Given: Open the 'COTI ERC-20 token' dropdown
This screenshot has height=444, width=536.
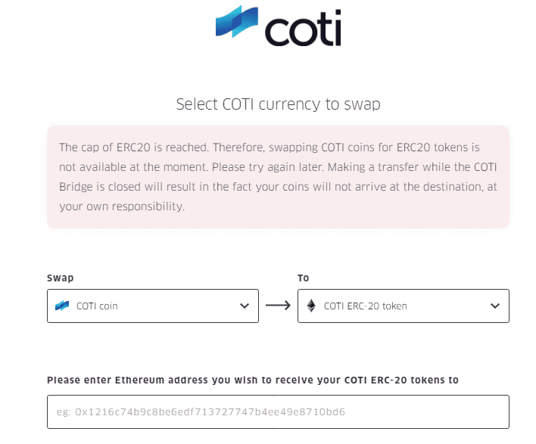Looking at the screenshot, I should point(404,306).
